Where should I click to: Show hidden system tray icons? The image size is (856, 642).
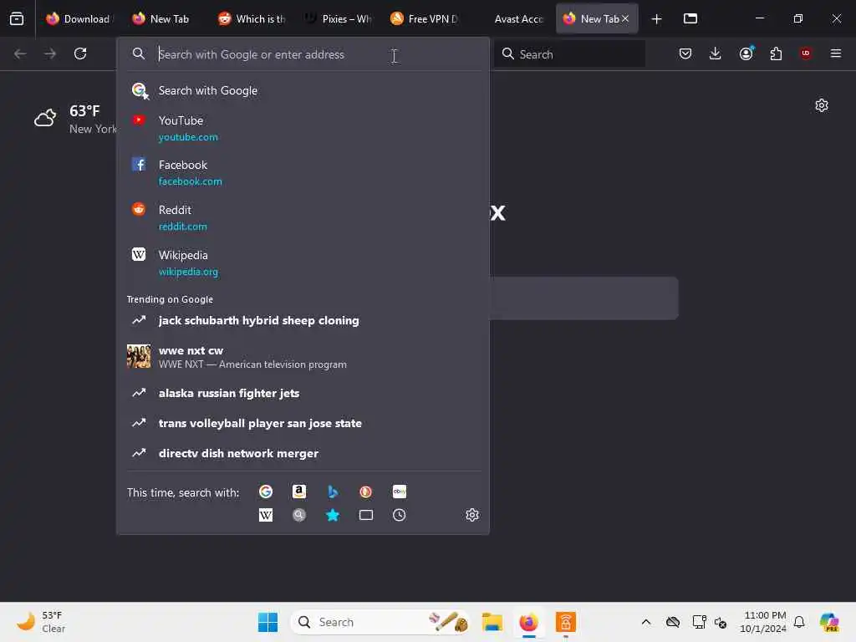click(x=646, y=622)
